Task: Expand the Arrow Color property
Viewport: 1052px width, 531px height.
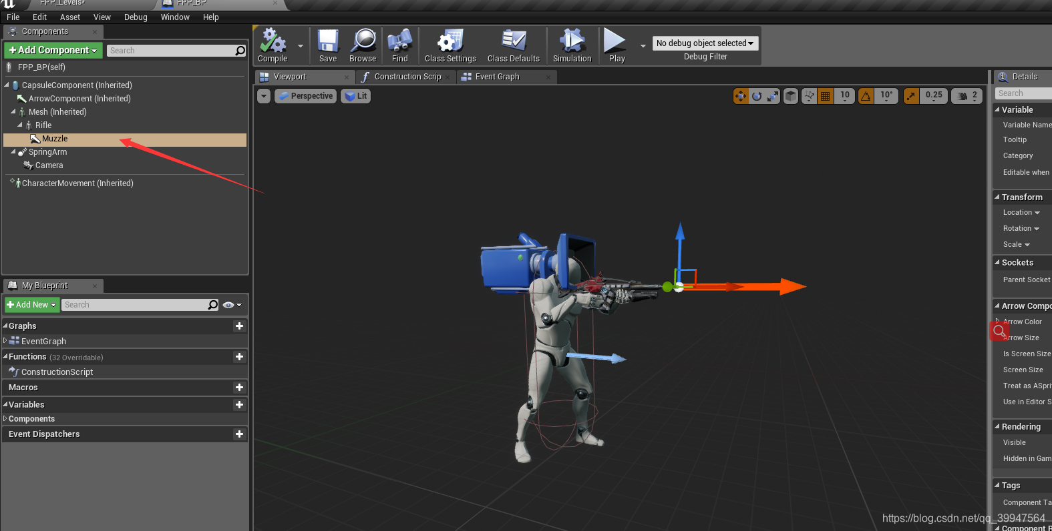Action: [x=998, y=321]
